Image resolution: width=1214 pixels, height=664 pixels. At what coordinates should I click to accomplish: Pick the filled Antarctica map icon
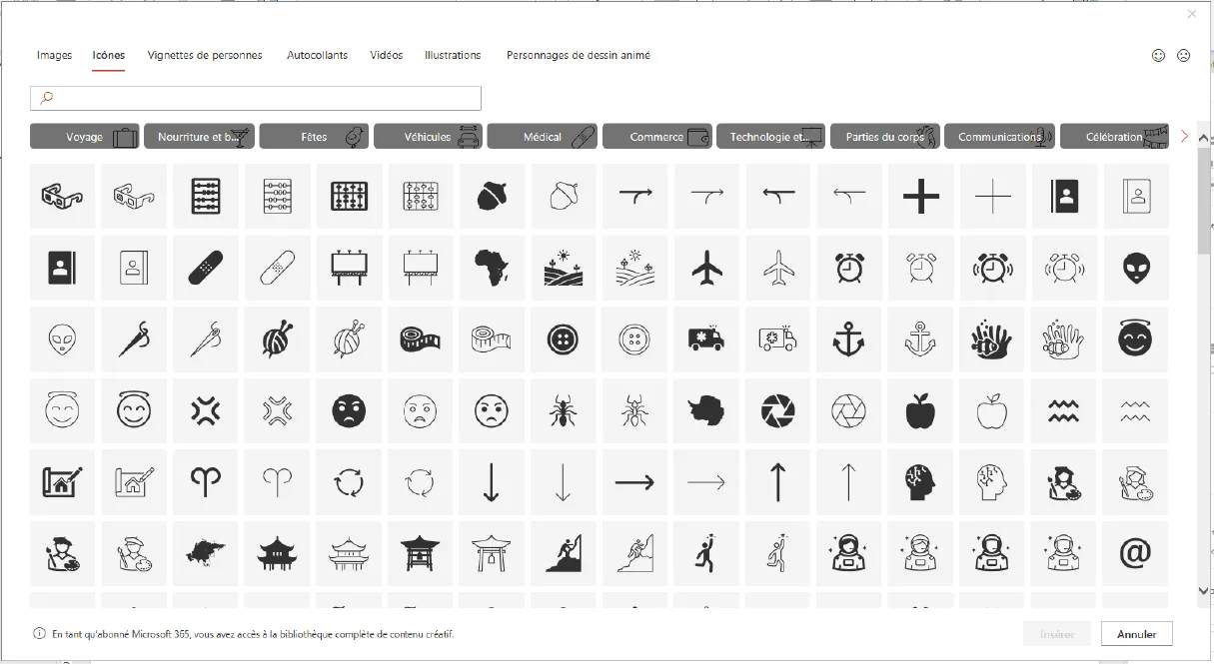click(705, 410)
